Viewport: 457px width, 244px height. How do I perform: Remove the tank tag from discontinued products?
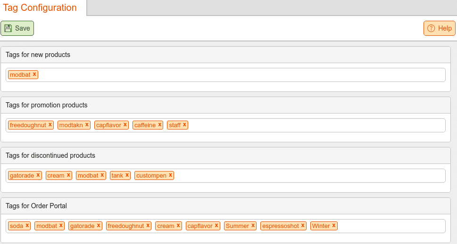127,175
